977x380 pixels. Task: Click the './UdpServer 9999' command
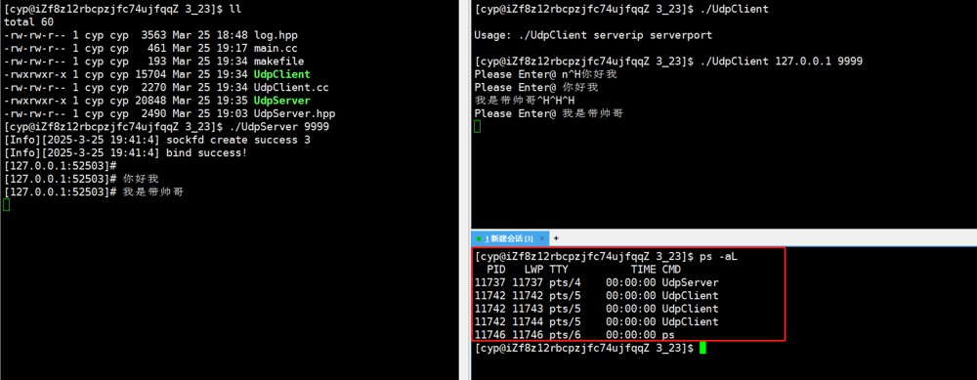pos(279,126)
